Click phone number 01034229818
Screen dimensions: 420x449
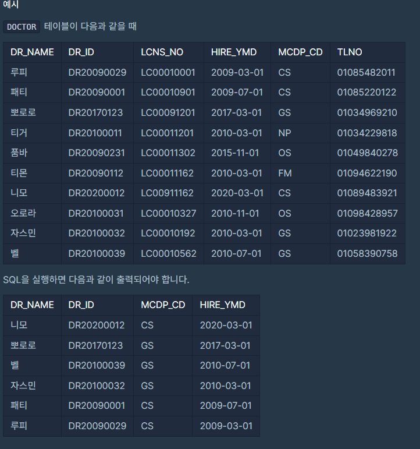click(x=367, y=133)
